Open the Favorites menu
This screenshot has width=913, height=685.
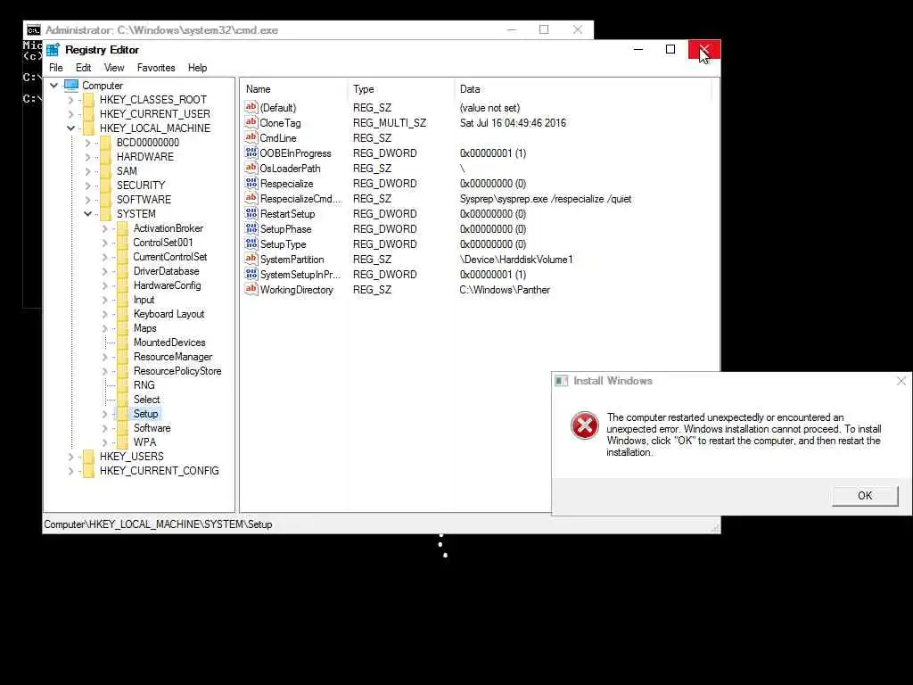156,68
